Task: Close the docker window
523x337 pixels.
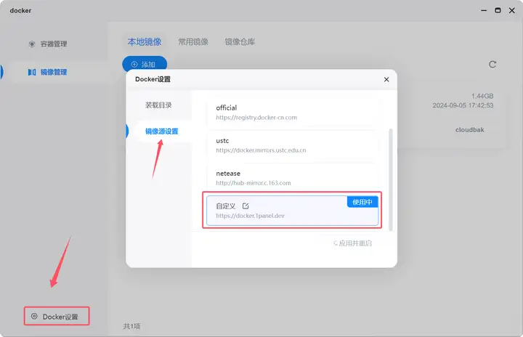Action: point(512,10)
